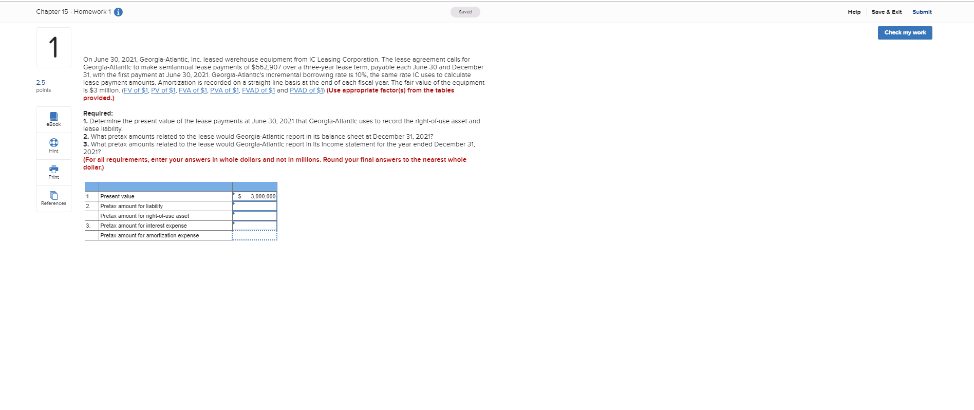Select the interest expense answer field
Image resolution: width=974 pixels, height=410 pixels.
coord(255,226)
